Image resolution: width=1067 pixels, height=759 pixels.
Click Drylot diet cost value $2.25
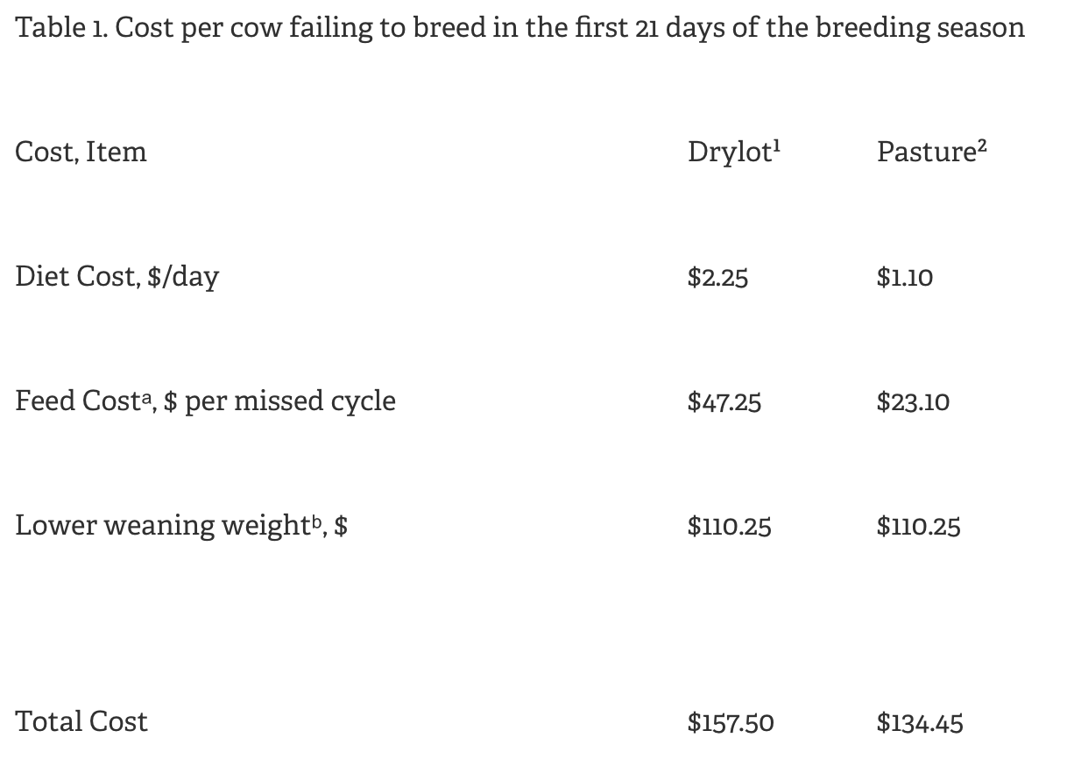(x=718, y=279)
